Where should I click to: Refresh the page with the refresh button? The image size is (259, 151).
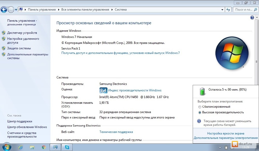tap(228, 10)
